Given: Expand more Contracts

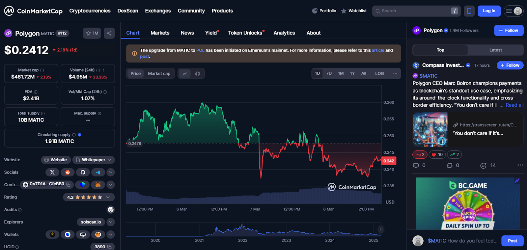Looking at the screenshot, I should tap(111, 185).
